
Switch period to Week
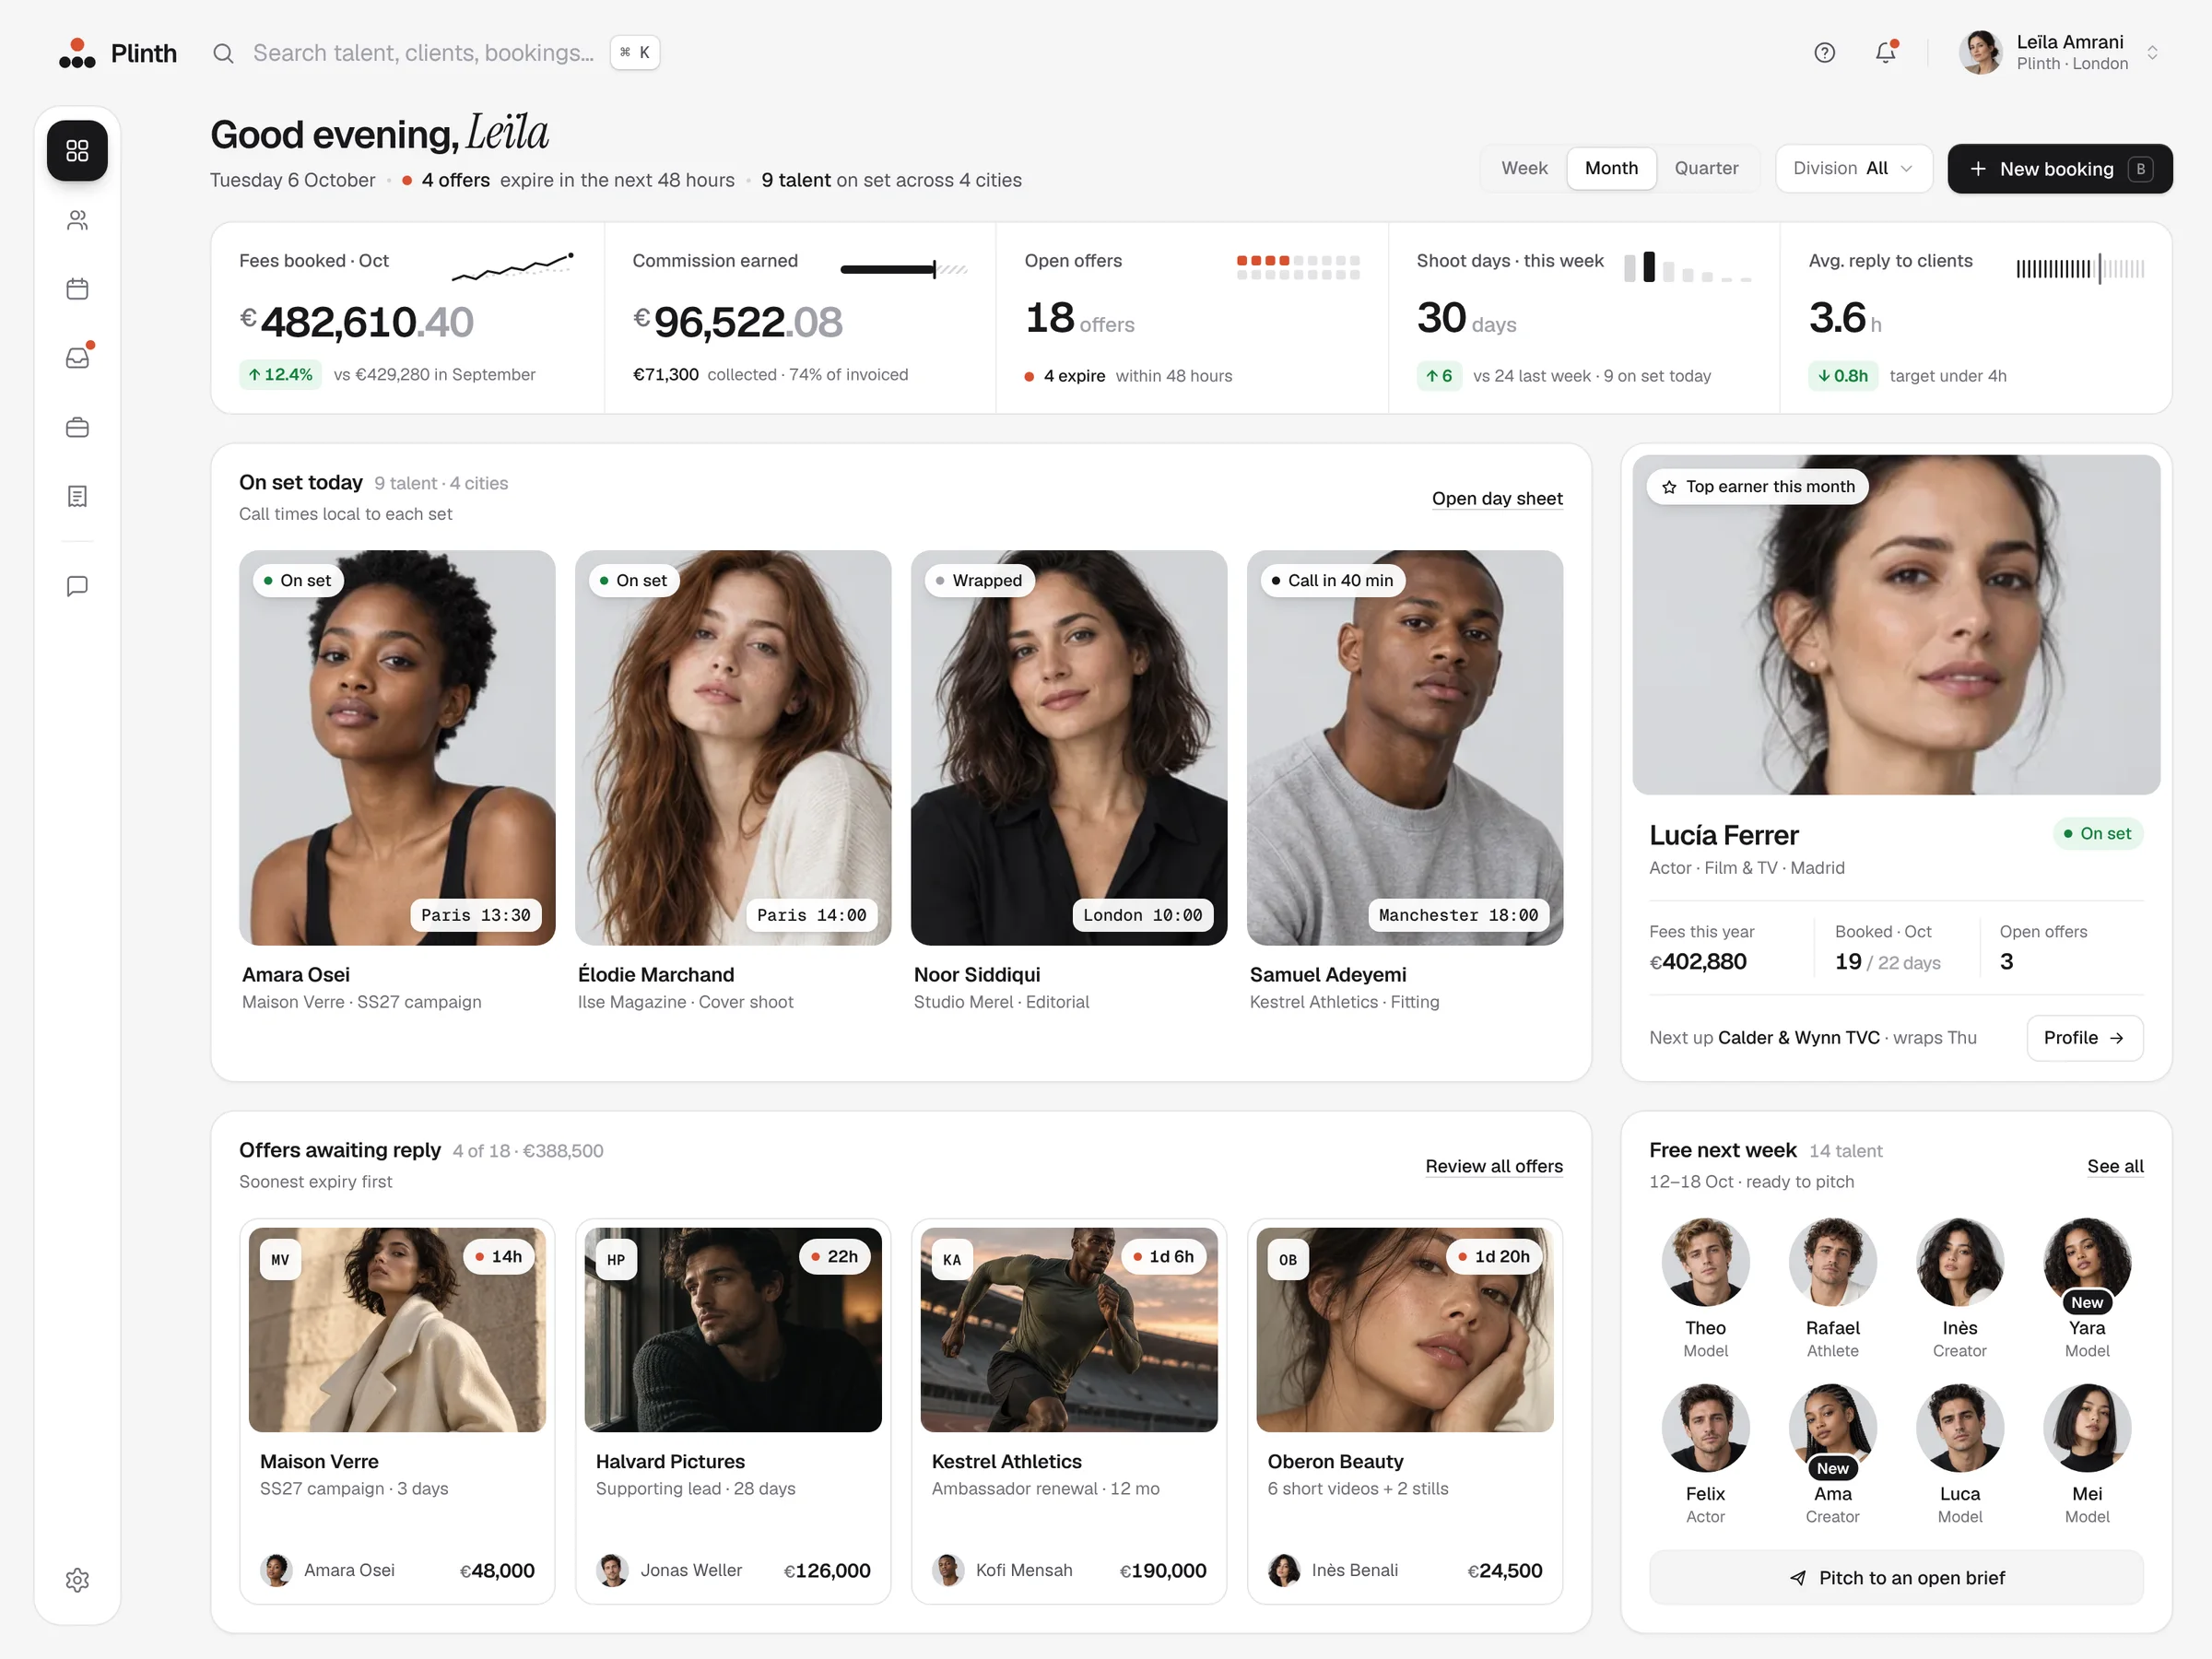click(x=1524, y=168)
